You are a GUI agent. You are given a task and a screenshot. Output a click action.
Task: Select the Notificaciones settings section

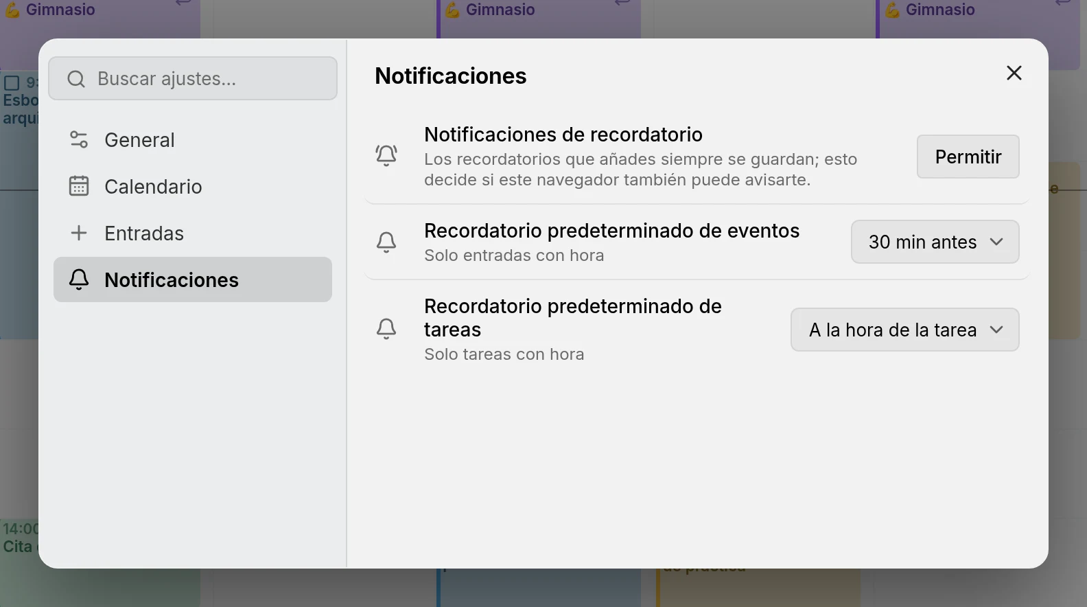pos(193,279)
